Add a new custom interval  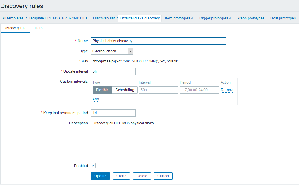point(96,99)
